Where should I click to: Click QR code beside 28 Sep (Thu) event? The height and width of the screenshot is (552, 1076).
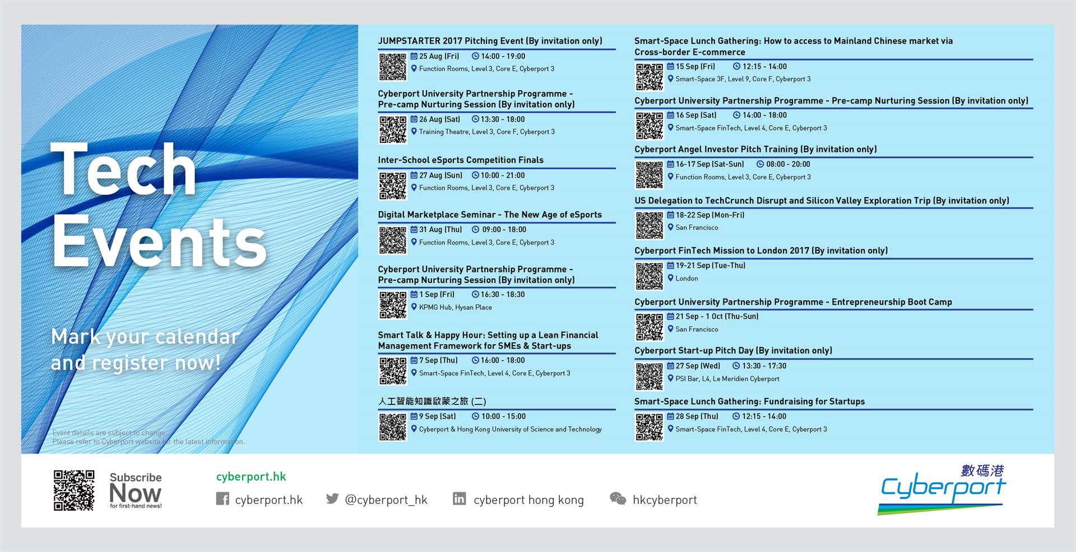coord(650,427)
